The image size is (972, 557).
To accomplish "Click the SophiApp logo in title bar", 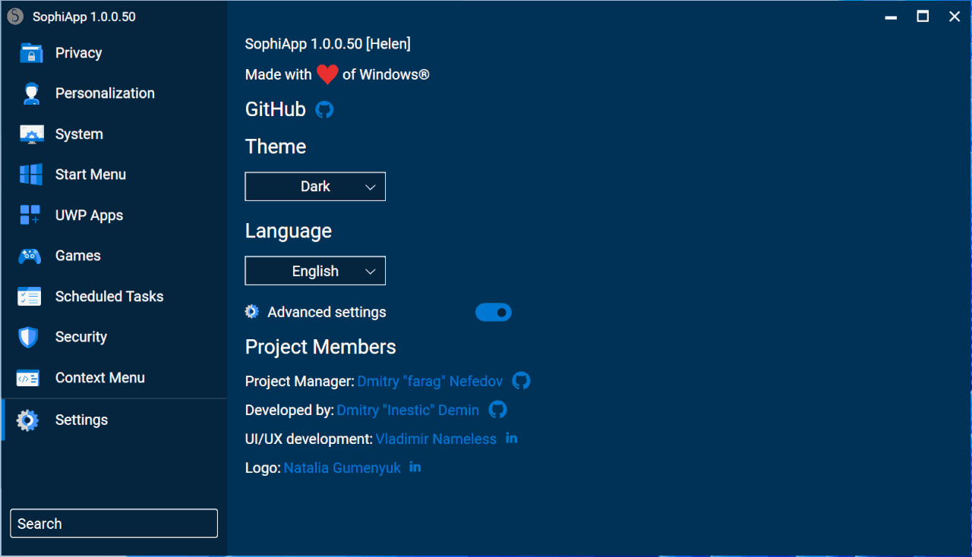I will [x=15, y=16].
